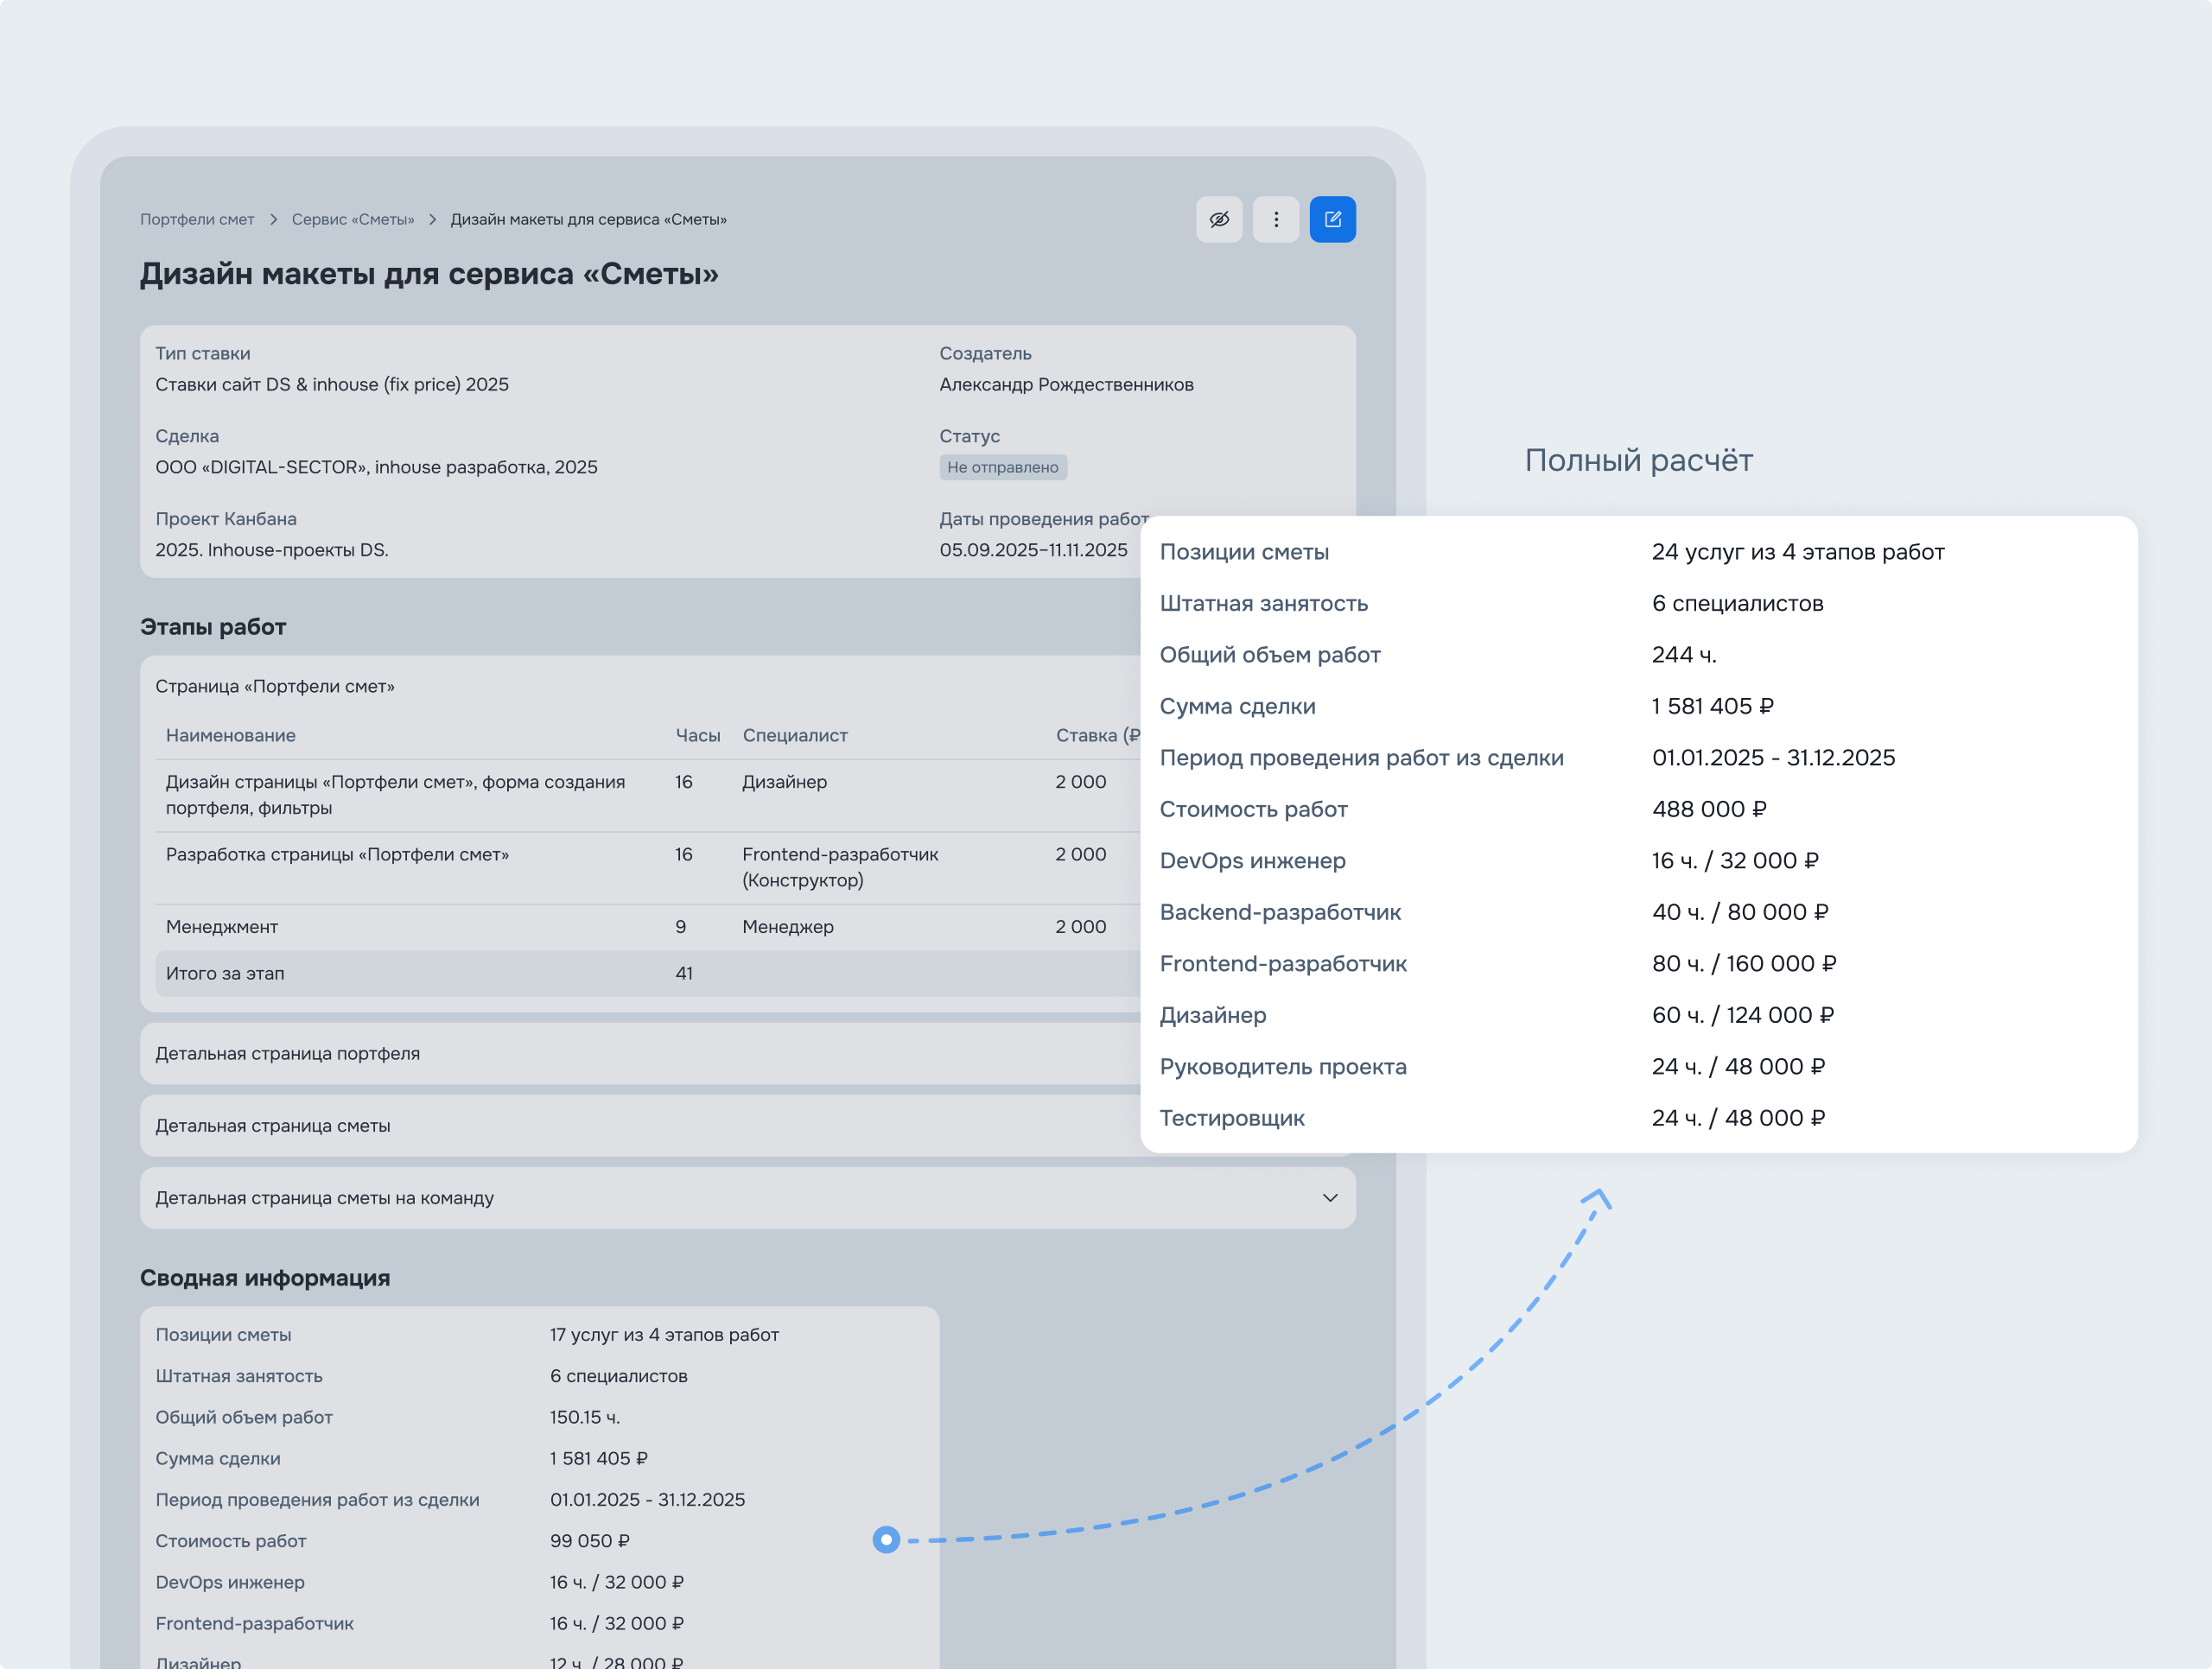Click the «Менеджер» specialist cell

pos(788,927)
